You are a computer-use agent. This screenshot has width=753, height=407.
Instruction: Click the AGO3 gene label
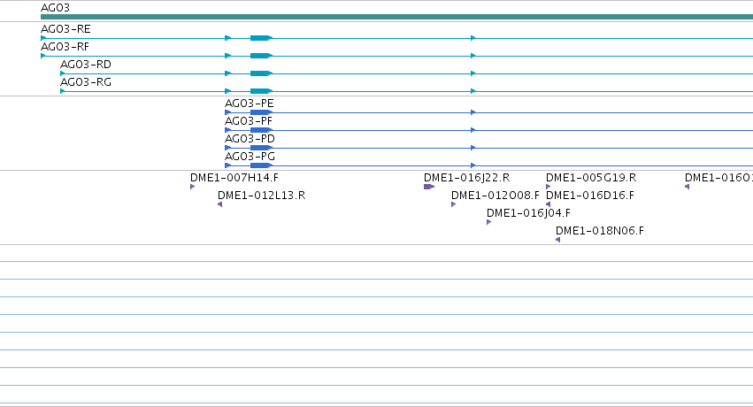[55, 8]
